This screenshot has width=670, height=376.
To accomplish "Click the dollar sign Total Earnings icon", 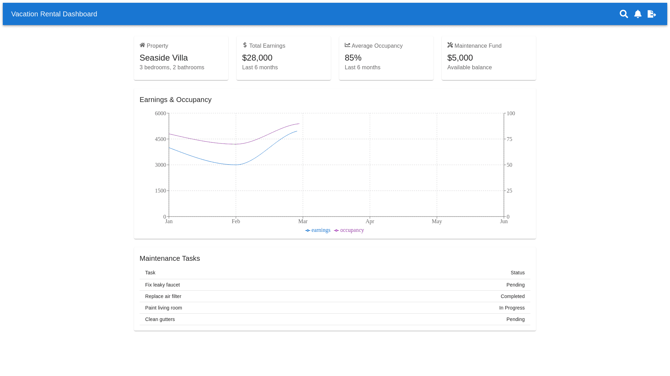I will pos(245,45).
